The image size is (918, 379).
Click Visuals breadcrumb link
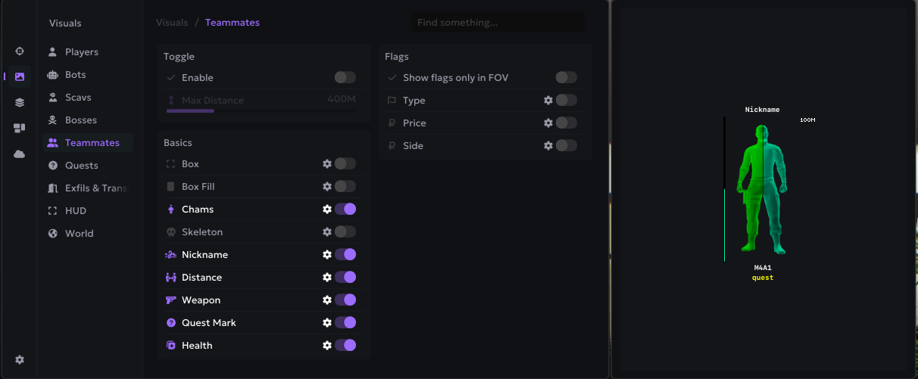(x=172, y=23)
